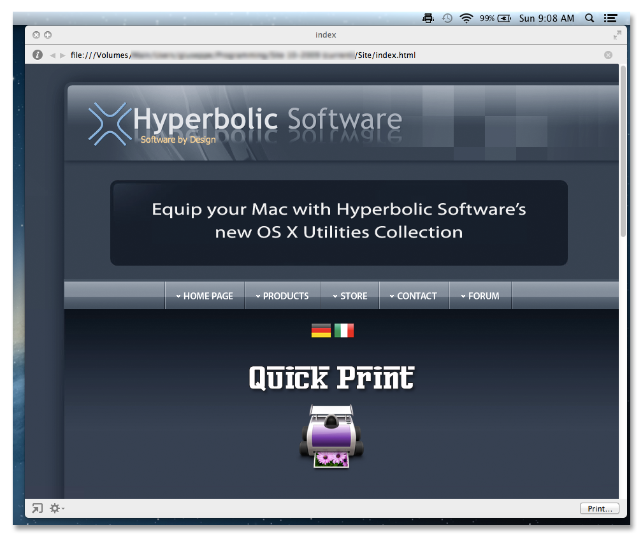
Task: Open the gear settings dropdown
Action: (x=57, y=508)
